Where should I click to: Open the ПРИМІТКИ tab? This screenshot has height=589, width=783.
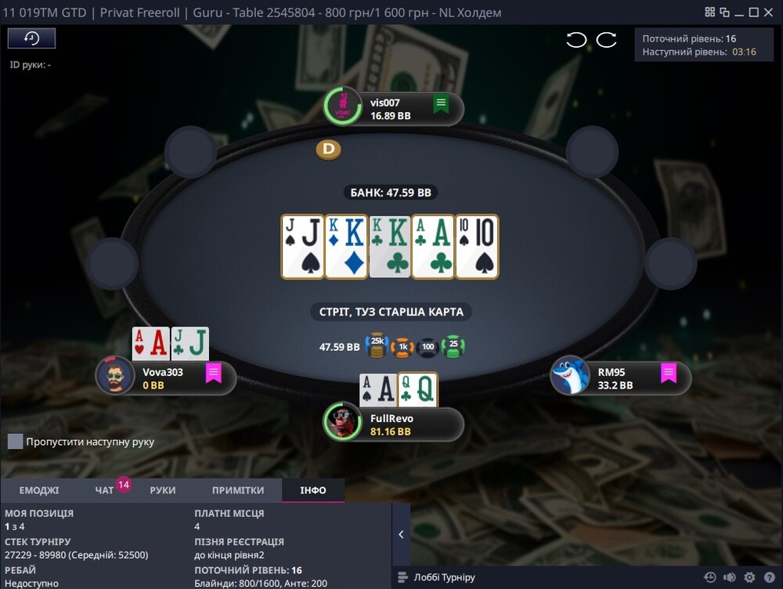click(x=238, y=490)
